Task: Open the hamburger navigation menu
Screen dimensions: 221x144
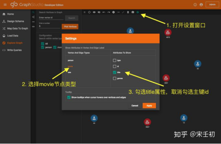Action: pyautogui.click(x=5, y=5)
